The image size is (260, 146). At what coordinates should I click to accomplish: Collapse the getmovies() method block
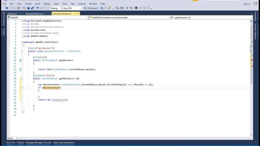22,60
